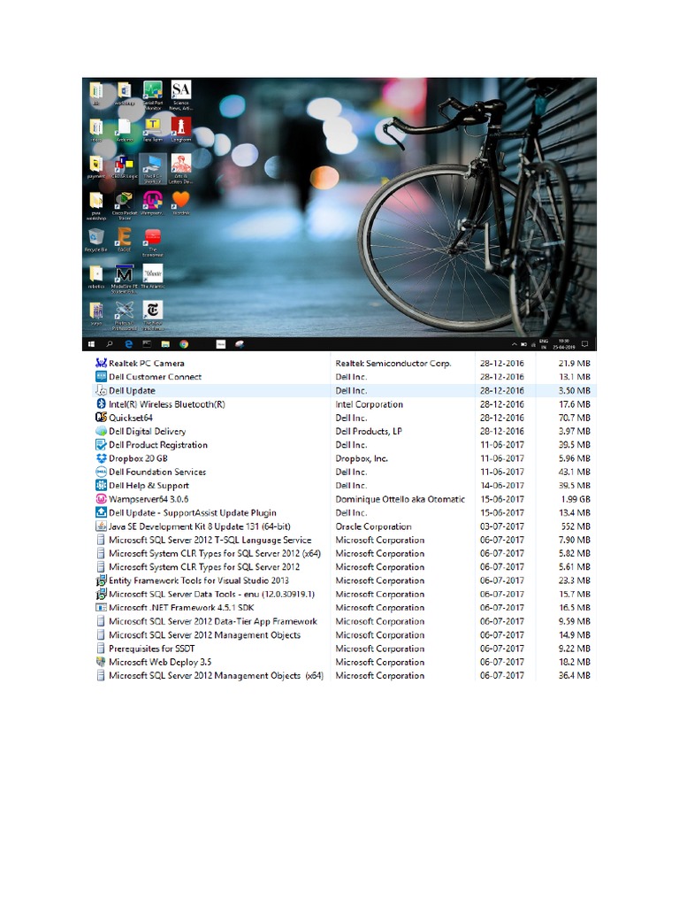Show hidden system tray icons
This screenshot has width=679, height=906.
click(x=514, y=343)
